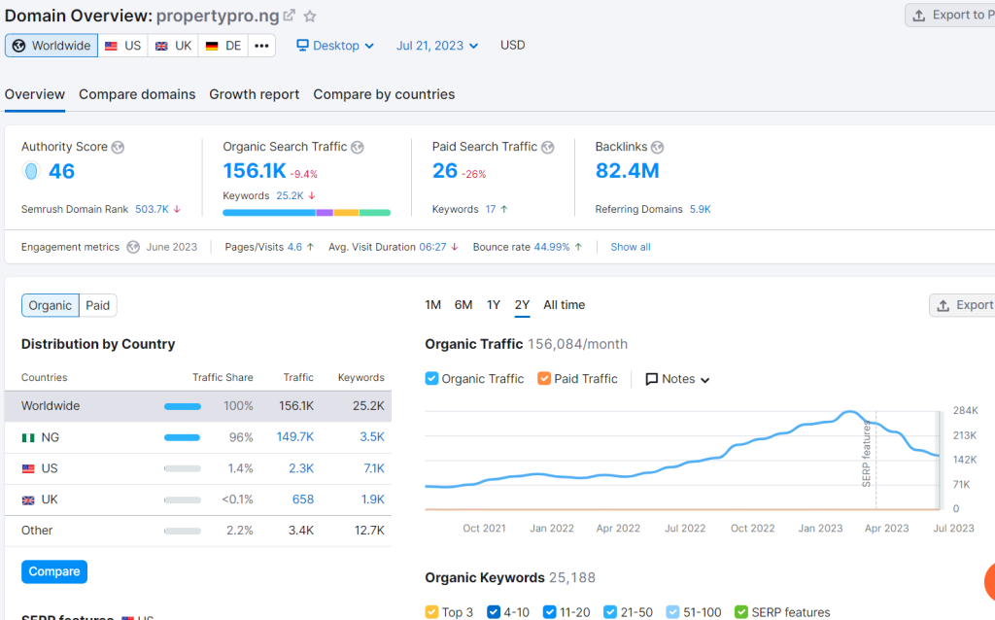Open the 82.4M Backlinks value
This screenshot has width=995, height=620.
(628, 171)
